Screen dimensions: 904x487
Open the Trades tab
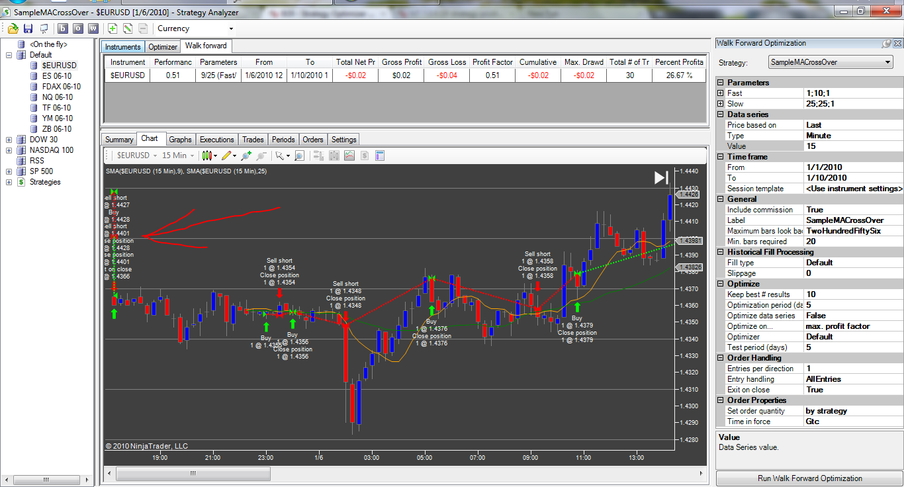[253, 140]
